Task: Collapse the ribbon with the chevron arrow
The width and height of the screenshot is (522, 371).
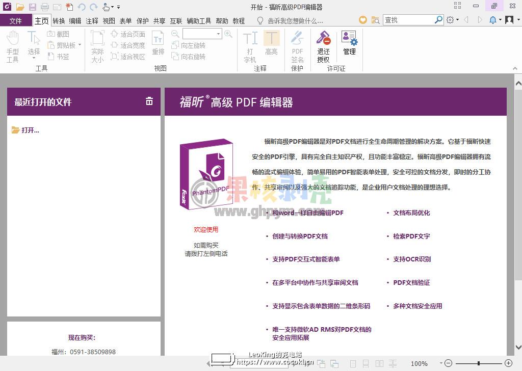Action: click(515, 68)
